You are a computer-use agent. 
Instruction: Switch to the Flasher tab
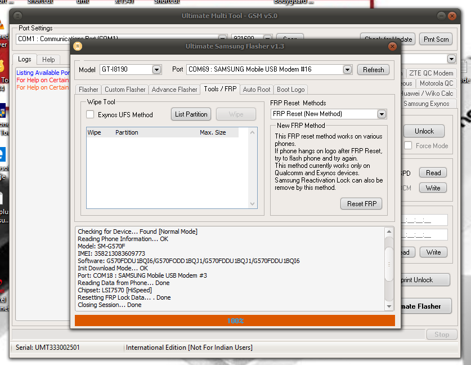point(88,90)
